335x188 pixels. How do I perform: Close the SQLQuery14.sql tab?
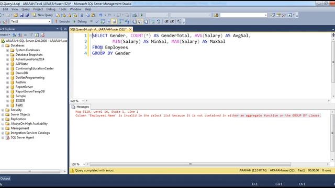pyautogui.click(x=130, y=29)
